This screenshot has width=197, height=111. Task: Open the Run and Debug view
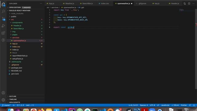pyautogui.click(x=3, y=26)
